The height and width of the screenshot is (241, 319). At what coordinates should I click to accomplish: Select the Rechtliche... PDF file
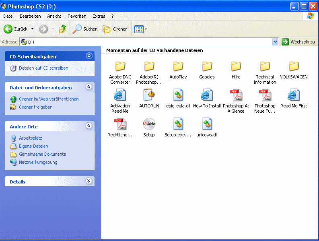pos(120,128)
